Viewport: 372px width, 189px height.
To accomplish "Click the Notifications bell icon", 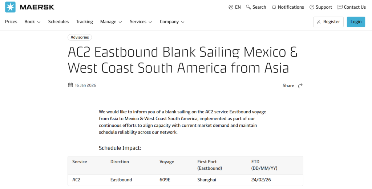I will (x=274, y=7).
